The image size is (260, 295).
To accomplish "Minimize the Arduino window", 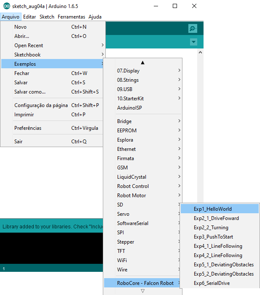I will coord(156,6).
